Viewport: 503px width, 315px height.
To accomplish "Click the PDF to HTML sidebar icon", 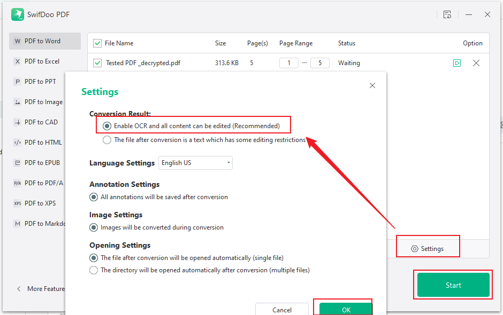I will 18,143.
